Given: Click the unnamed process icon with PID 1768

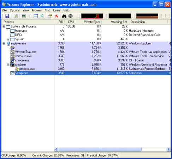Looking at the screenshot, I should (x=12, y=48).
